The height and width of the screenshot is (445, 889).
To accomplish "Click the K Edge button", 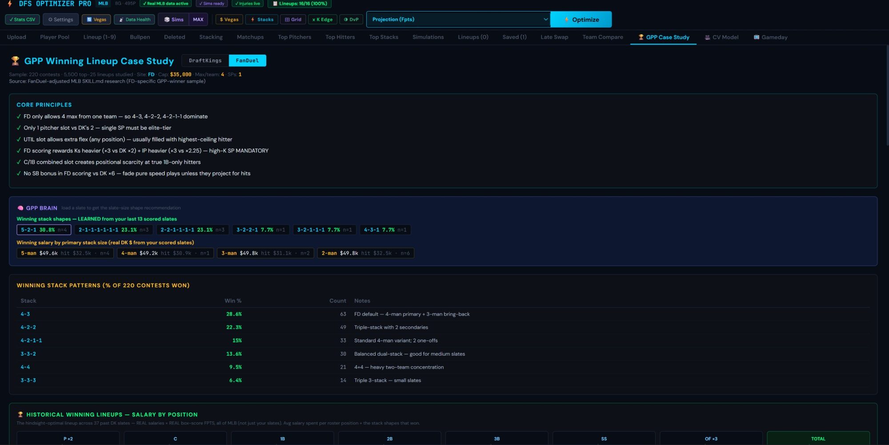I will (x=322, y=20).
